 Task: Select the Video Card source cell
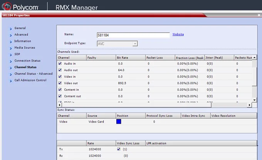click(96, 122)
